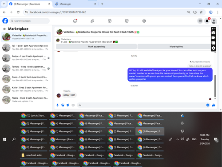
Task: Open the $1,250 Residential Propertie listing link
Action: pyautogui.click(x=89, y=42)
